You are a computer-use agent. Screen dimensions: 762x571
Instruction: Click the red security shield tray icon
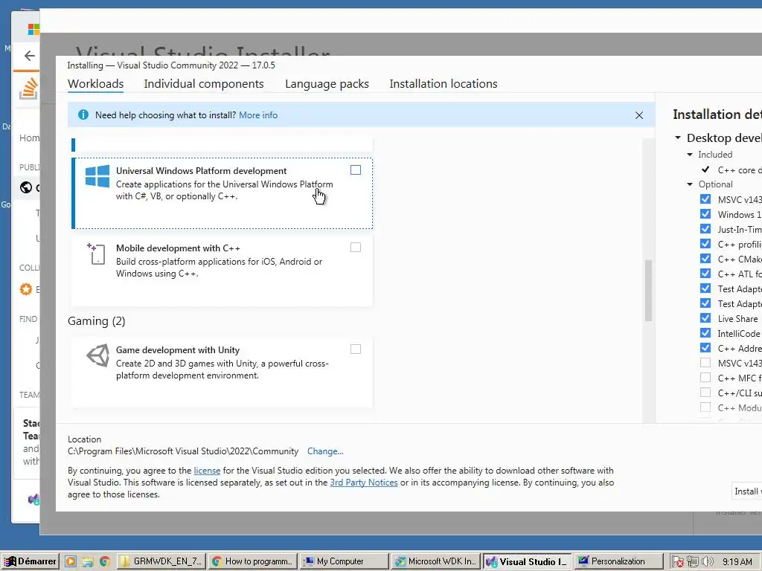point(678,562)
